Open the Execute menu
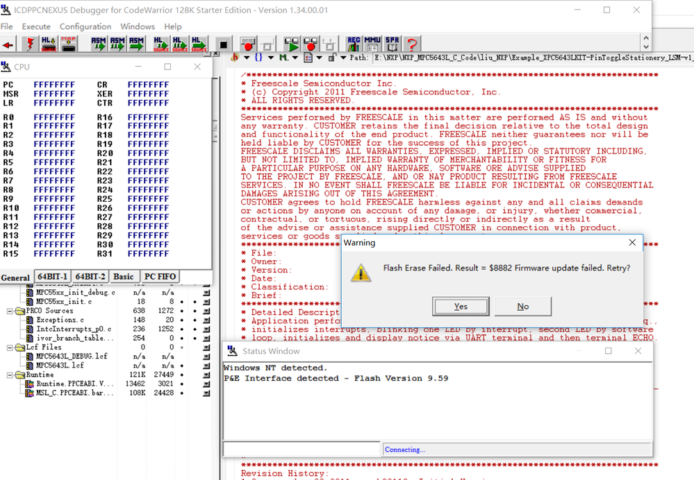This screenshot has height=480, width=694. pos(36,26)
